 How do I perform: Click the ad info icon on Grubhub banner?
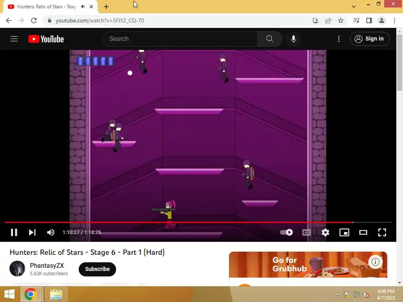click(375, 262)
